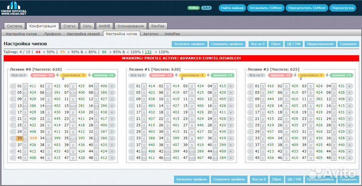362x186 pixels.
Task: Click оранжевые -5 in Лезвие #0
Action: [73, 75]
